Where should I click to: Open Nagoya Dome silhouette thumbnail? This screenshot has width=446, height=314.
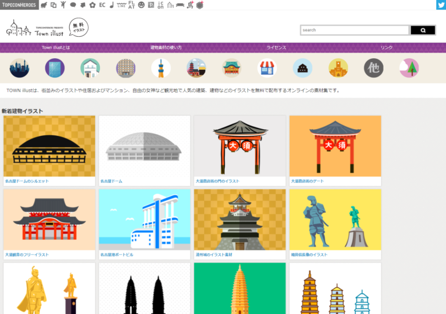(49, 146)
